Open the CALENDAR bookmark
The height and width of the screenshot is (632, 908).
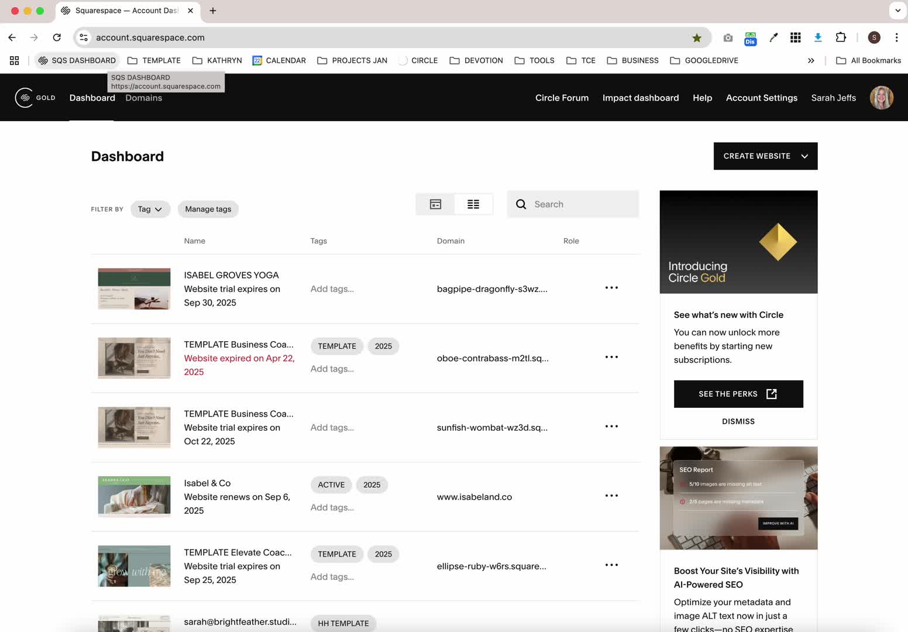(x=279, y=60)
